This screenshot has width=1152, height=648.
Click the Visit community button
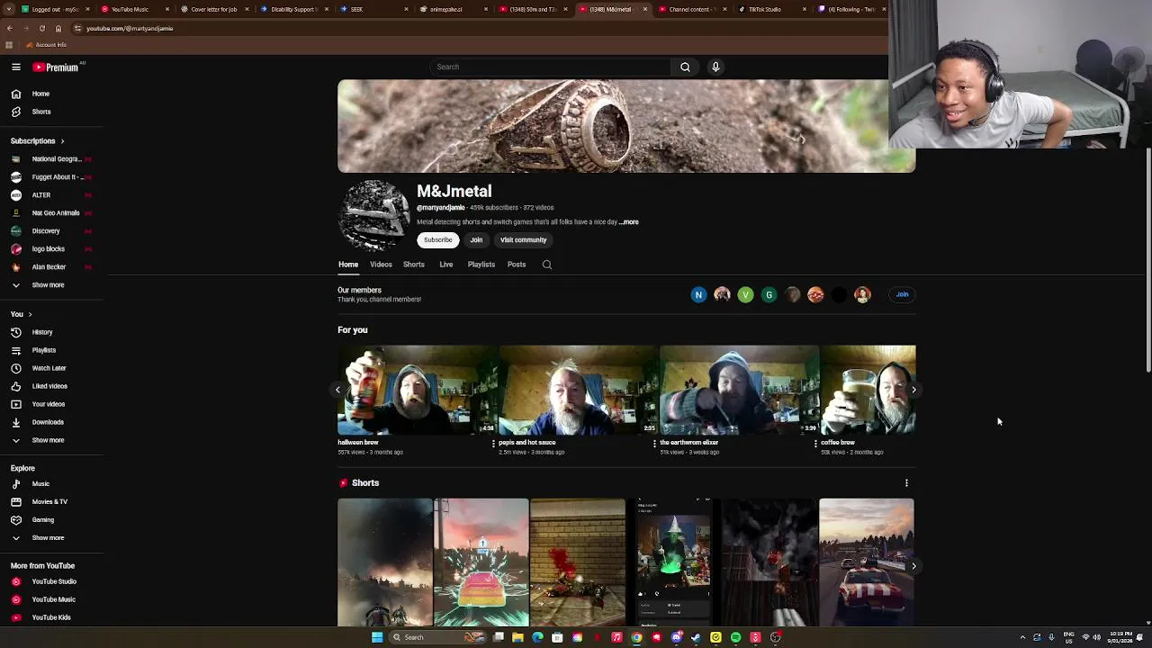523,240
